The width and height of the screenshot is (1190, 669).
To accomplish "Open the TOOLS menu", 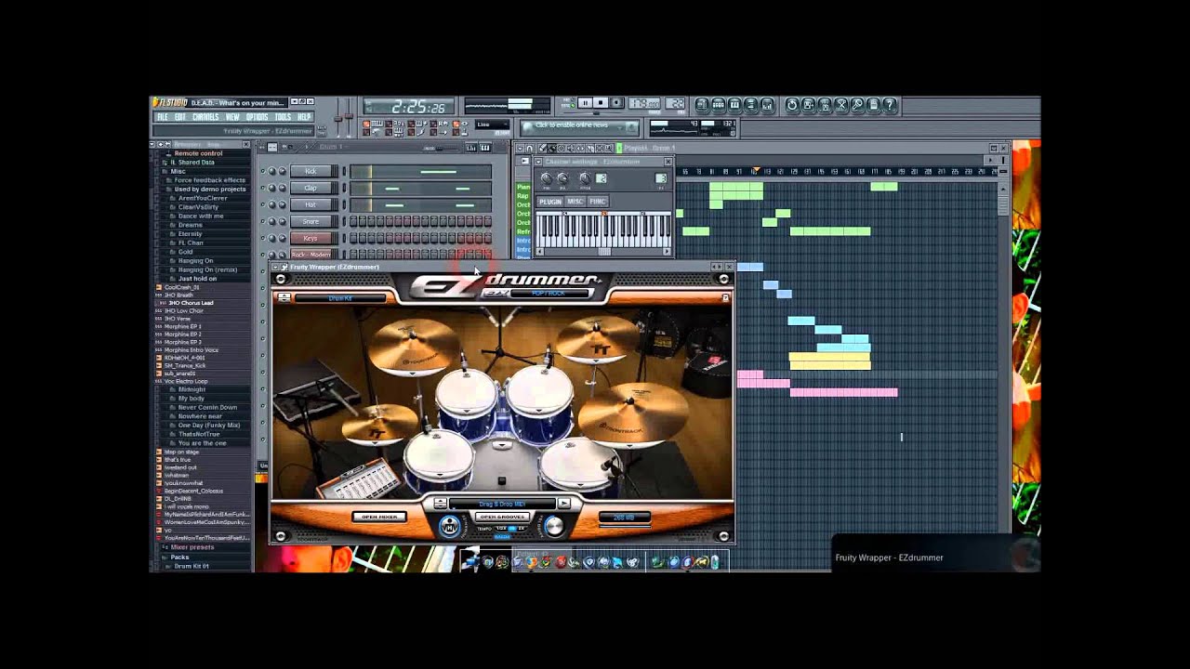I will click(283, 117).
